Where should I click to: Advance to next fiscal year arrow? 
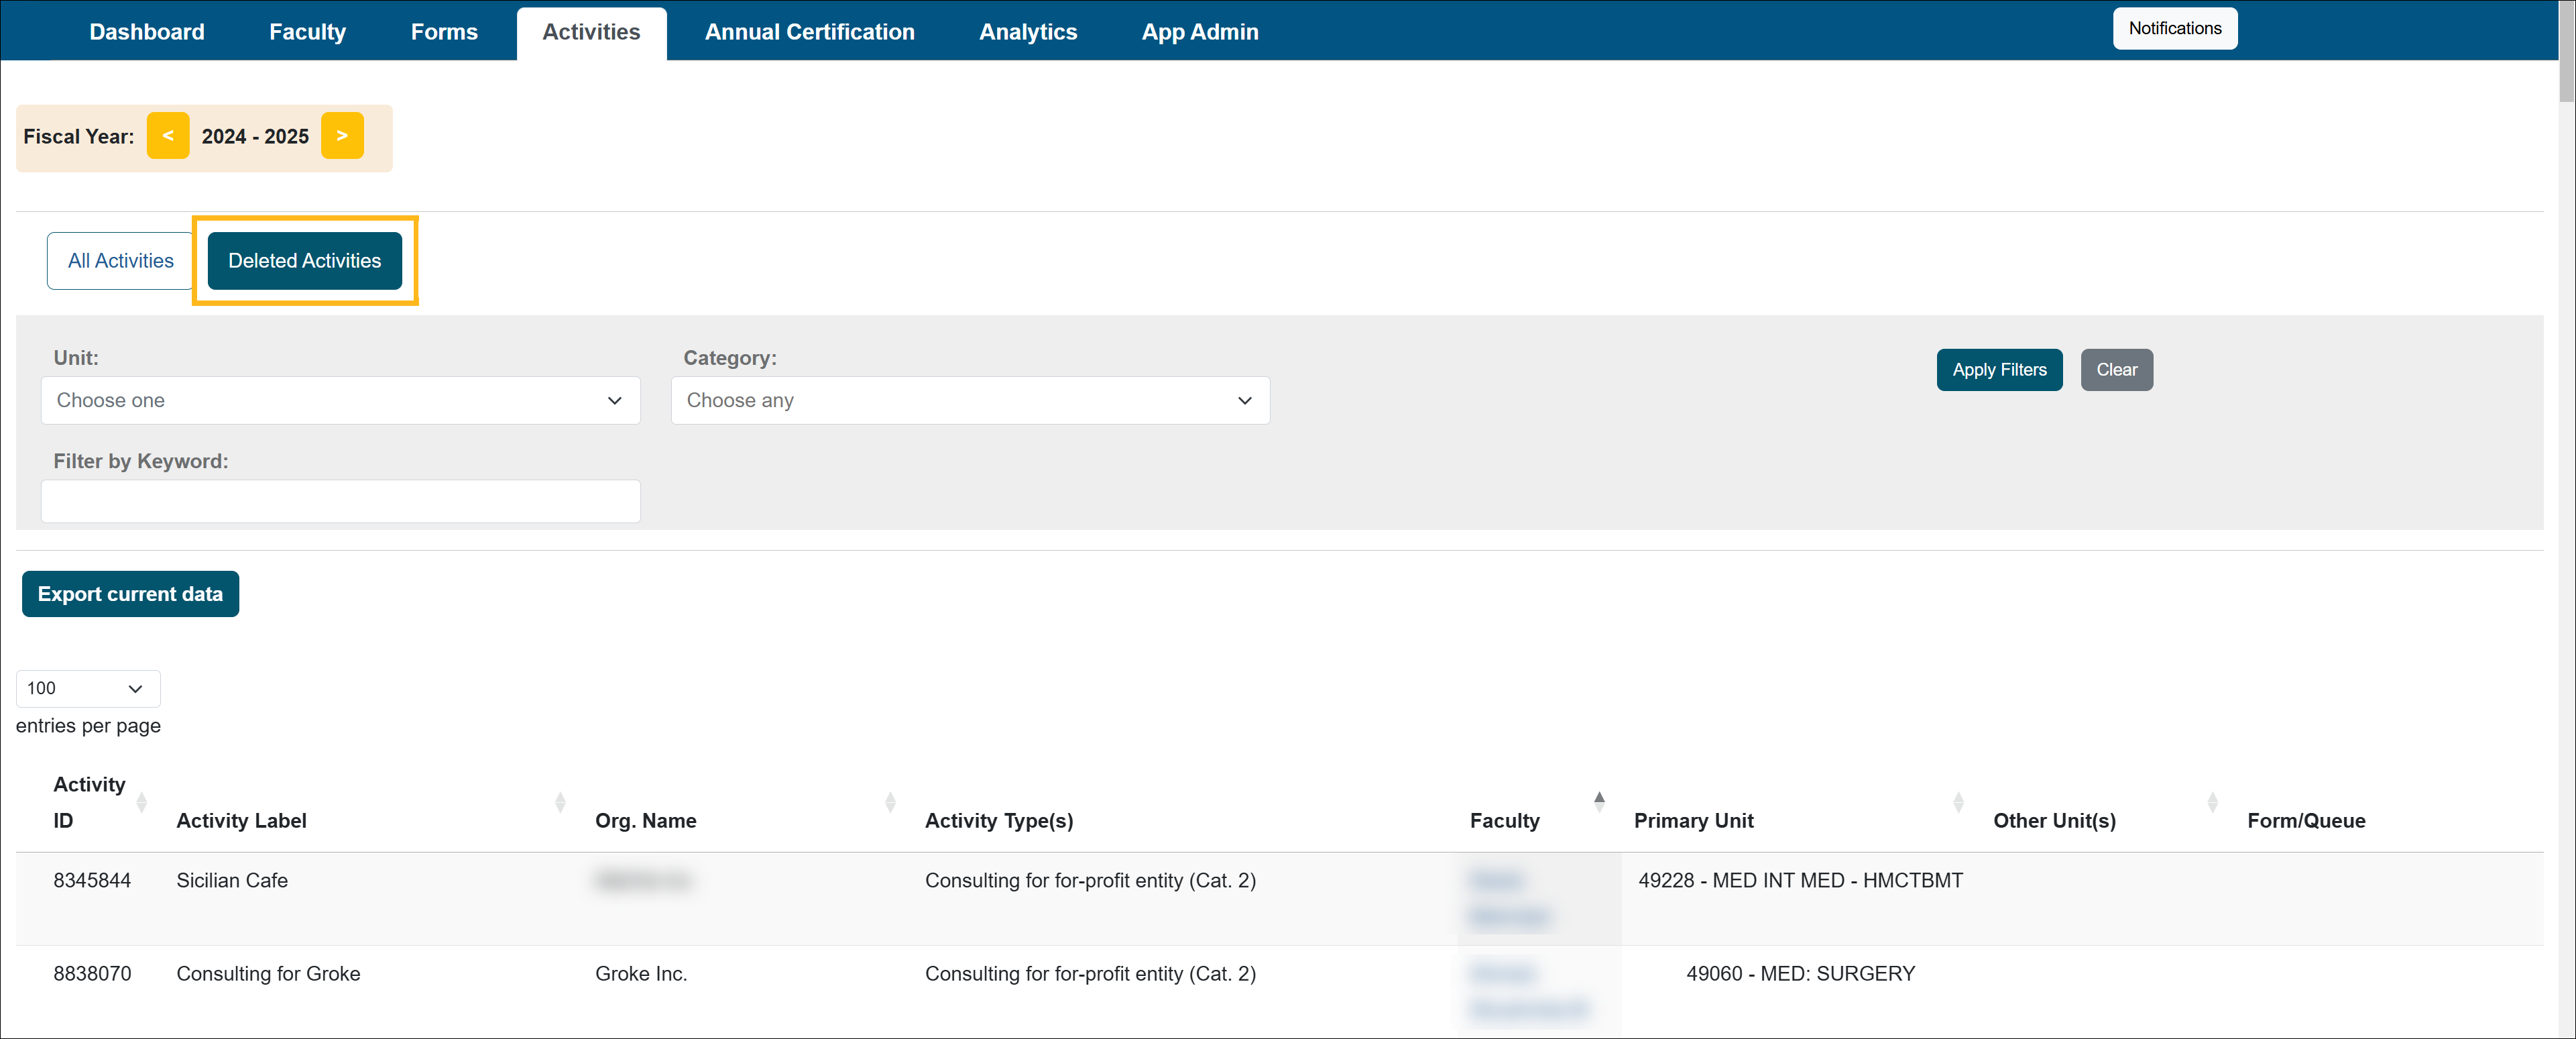342,136
